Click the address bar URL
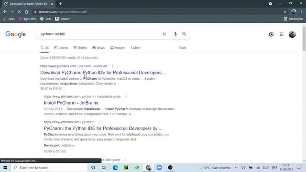This screenshot has height=172, width=306. (63, 11)
